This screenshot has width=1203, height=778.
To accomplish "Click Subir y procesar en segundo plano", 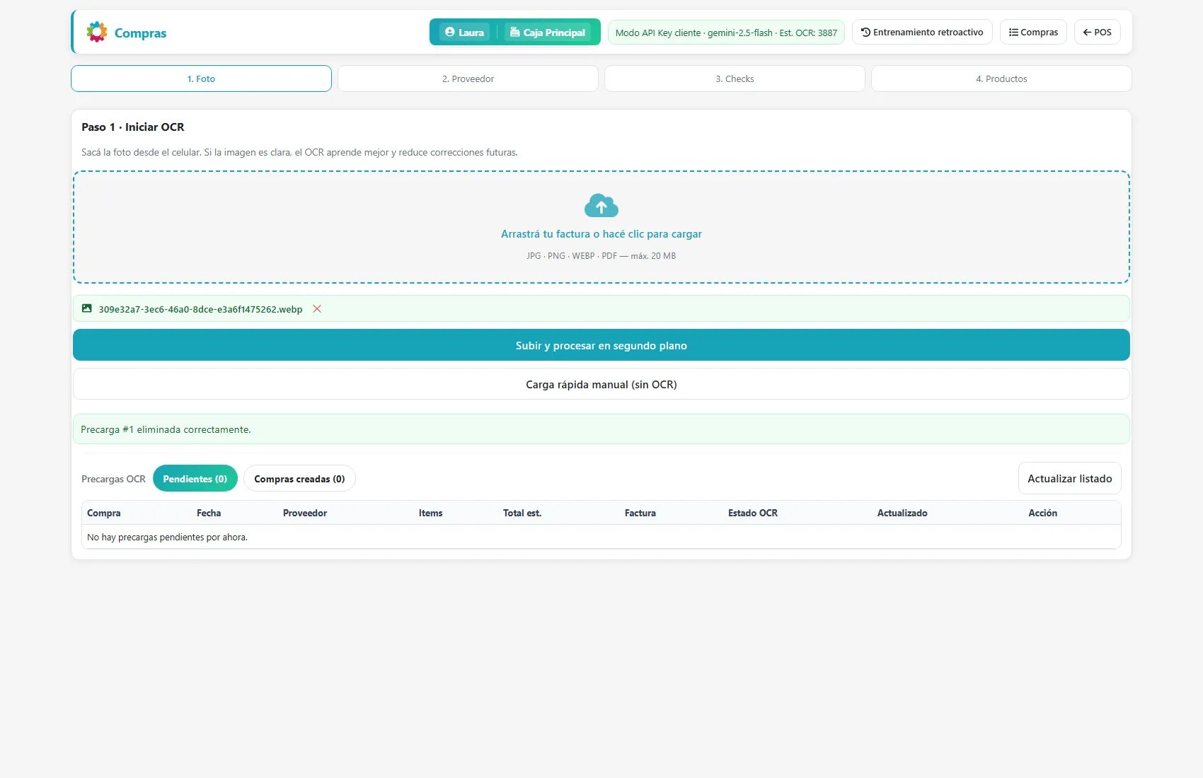I will click(x=601, y=345).
